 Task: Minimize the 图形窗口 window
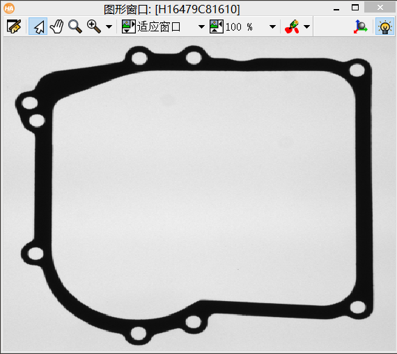pyautogui.click(x=336, y=9)
